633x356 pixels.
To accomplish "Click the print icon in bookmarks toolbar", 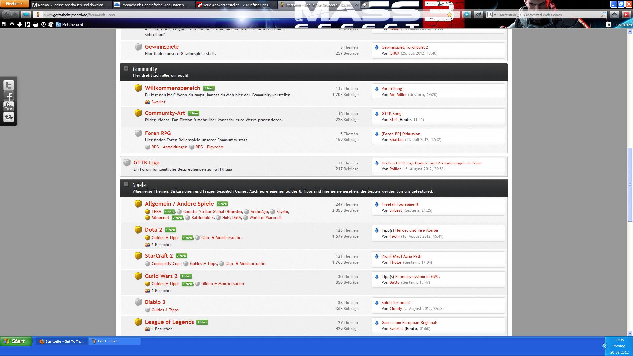I will pyautogui.click(x=36, y=24).
